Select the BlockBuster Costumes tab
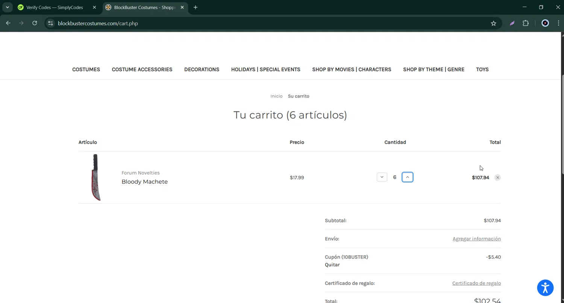 coord(145,7)
